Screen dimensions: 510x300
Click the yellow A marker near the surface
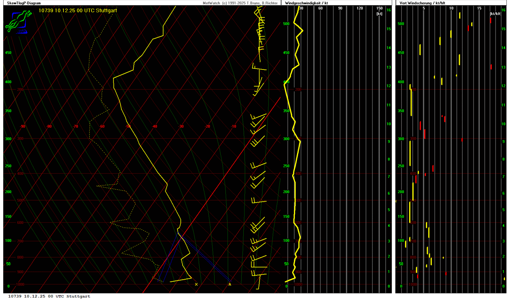(229, 284)
